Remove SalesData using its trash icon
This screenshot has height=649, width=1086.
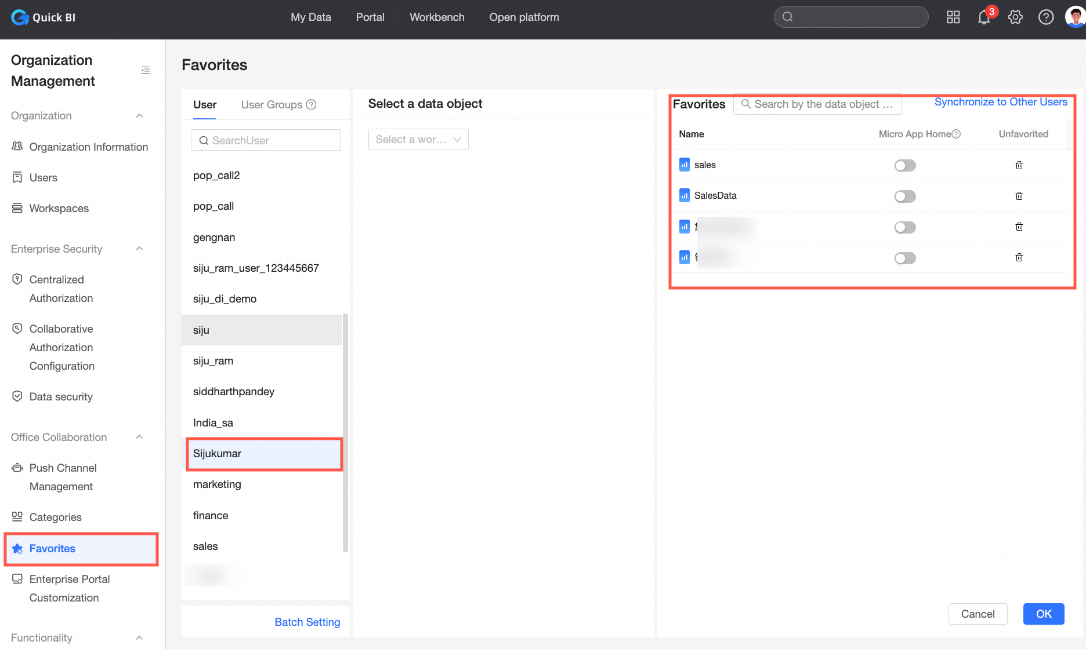[1019, 196]
